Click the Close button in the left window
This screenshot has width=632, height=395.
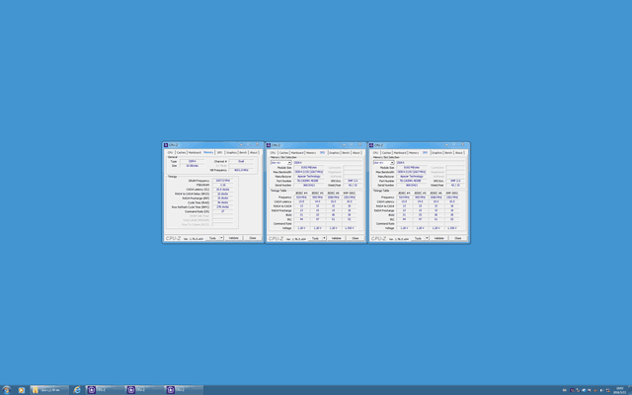click(x=253, y=238)
